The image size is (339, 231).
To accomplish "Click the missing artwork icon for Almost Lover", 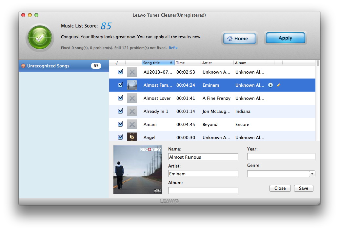I will tap(132, 98).
